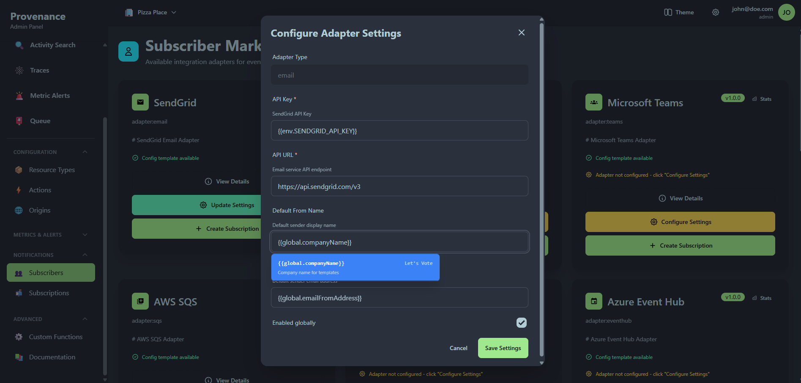
Task: Click the Stats icon on Azure Event Hub card
Action: [755, 297]
